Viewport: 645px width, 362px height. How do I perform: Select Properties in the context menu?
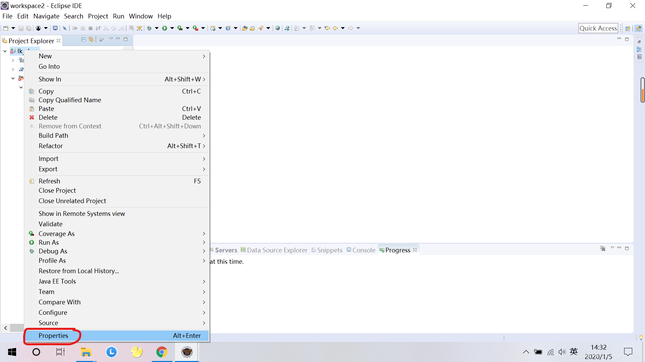click(53, 336)
